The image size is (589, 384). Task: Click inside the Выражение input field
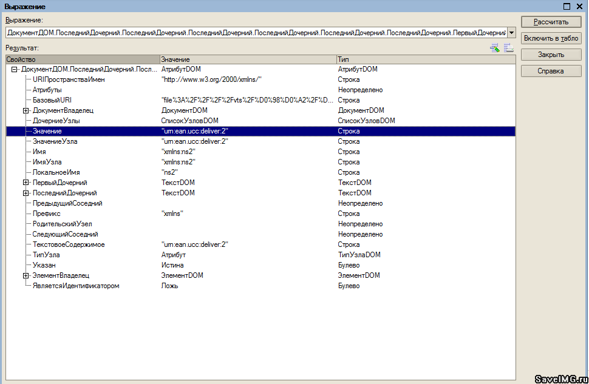click(x=255, y=32)
